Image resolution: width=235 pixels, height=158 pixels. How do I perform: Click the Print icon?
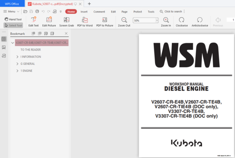pos(37,11)
